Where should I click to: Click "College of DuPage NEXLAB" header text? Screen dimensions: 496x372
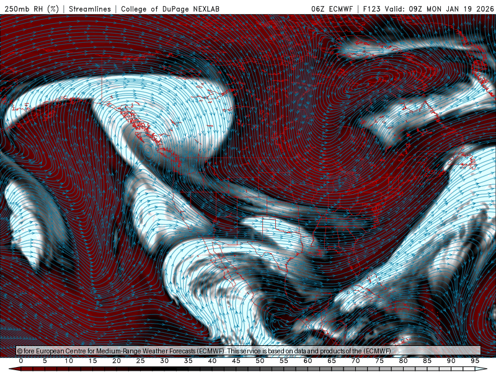point(170,9)
